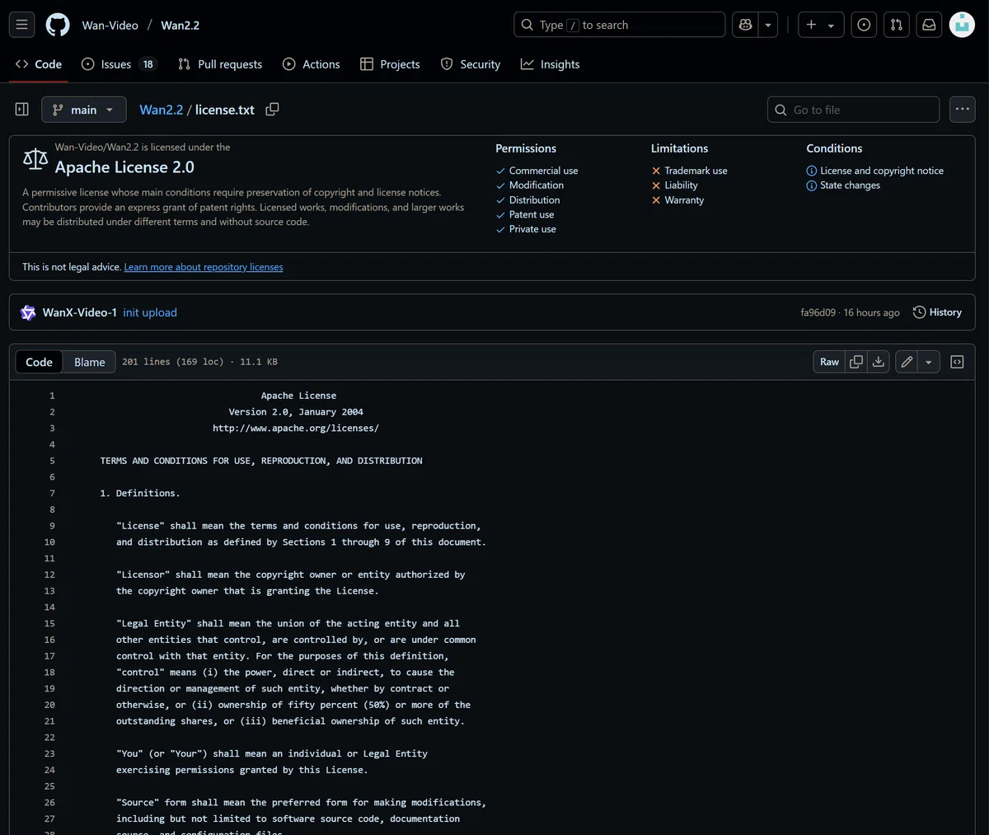Open the WanX-Video-1 author profile link

(80, 312)
